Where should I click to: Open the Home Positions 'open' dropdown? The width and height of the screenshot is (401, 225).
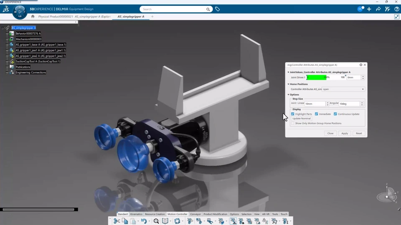click(x=343, y=89)
